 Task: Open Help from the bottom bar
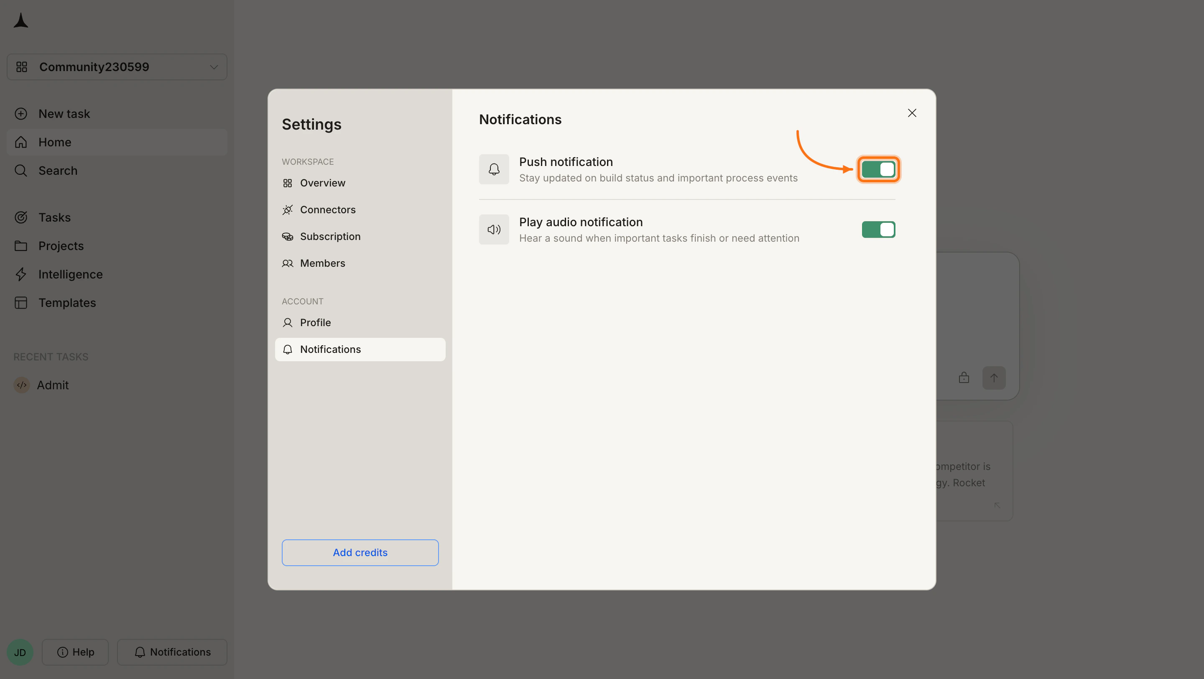[x=75, y=652]
